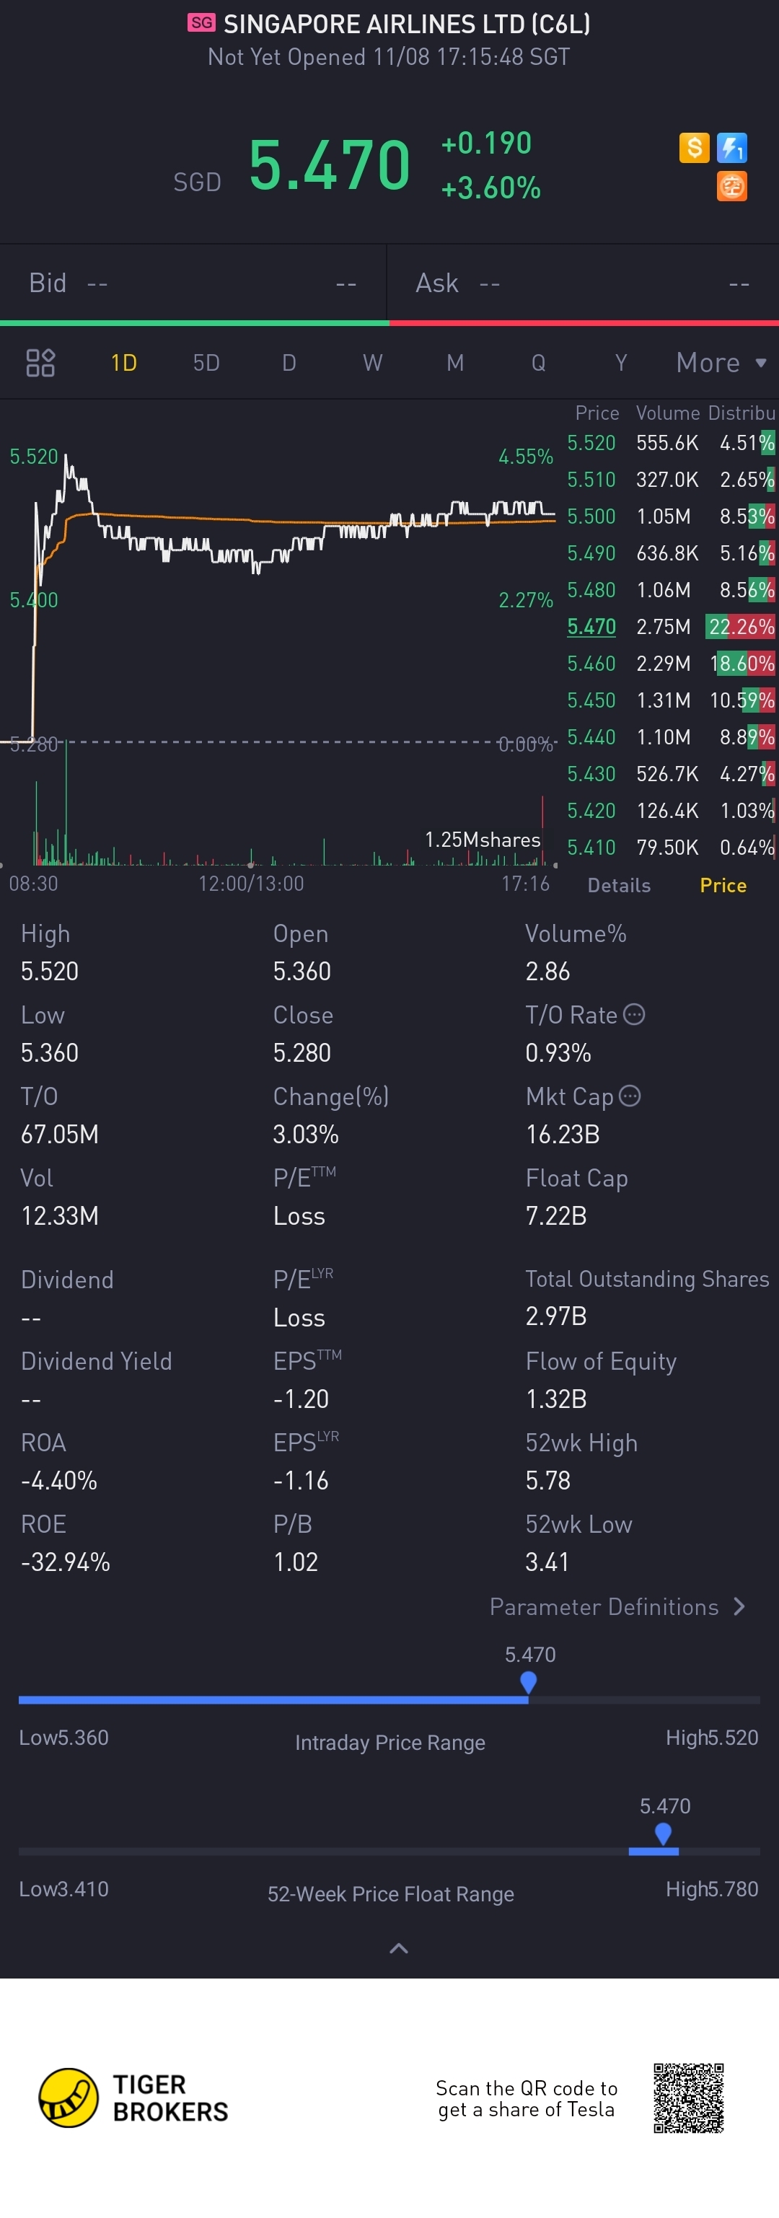Tap the Volume column header

[x=667, y=413]
